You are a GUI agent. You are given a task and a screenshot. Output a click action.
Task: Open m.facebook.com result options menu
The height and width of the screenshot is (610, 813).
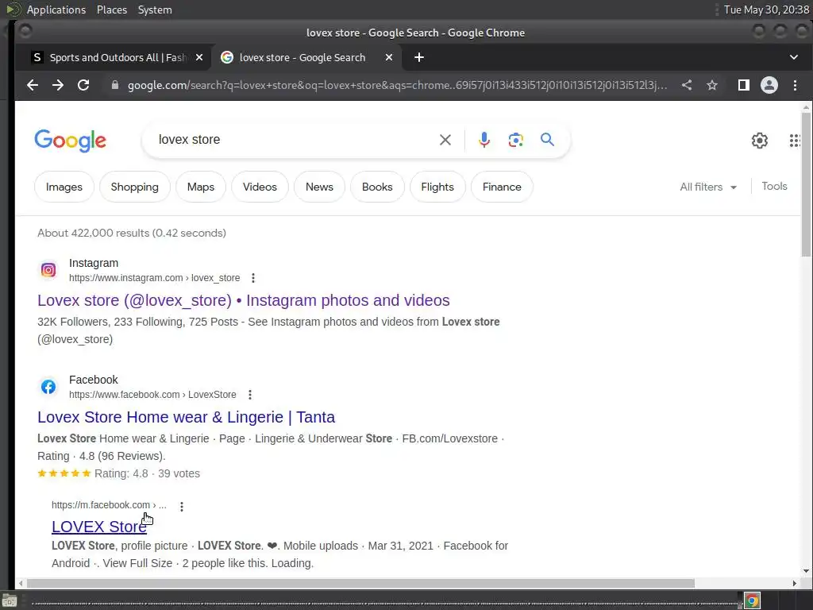tap(182, 506)
